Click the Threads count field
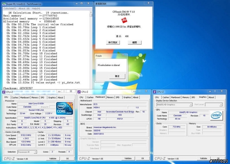 coord(69,152)
